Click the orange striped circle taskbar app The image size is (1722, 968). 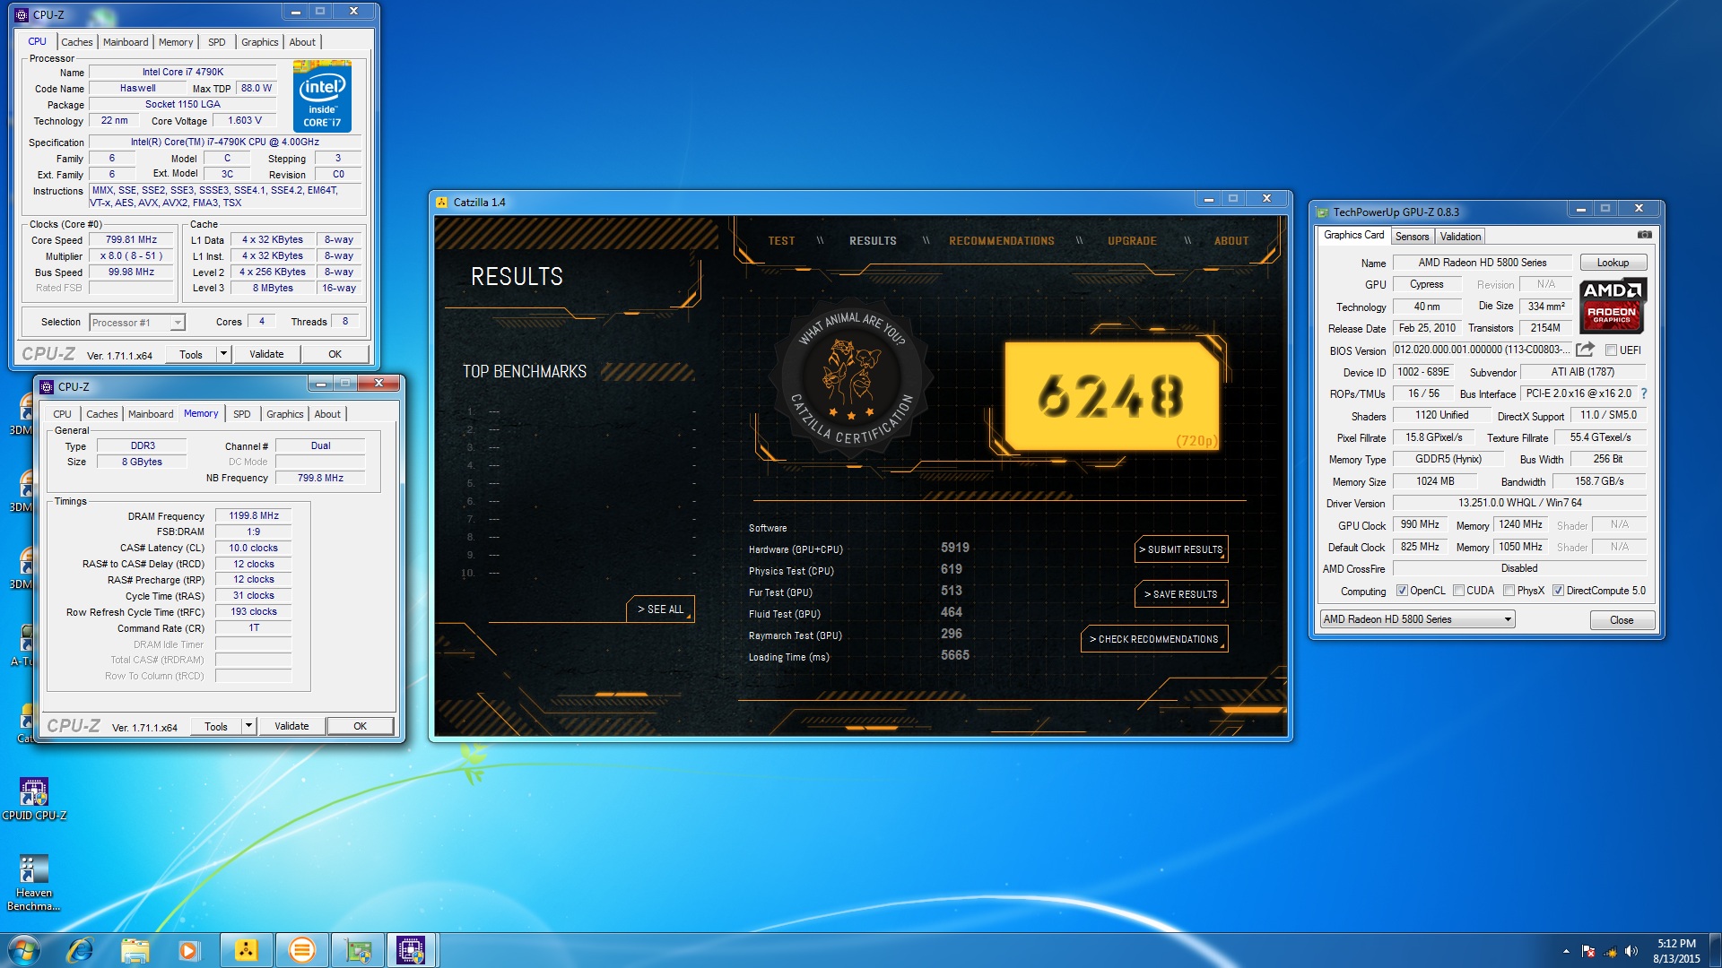click(302, 950)
